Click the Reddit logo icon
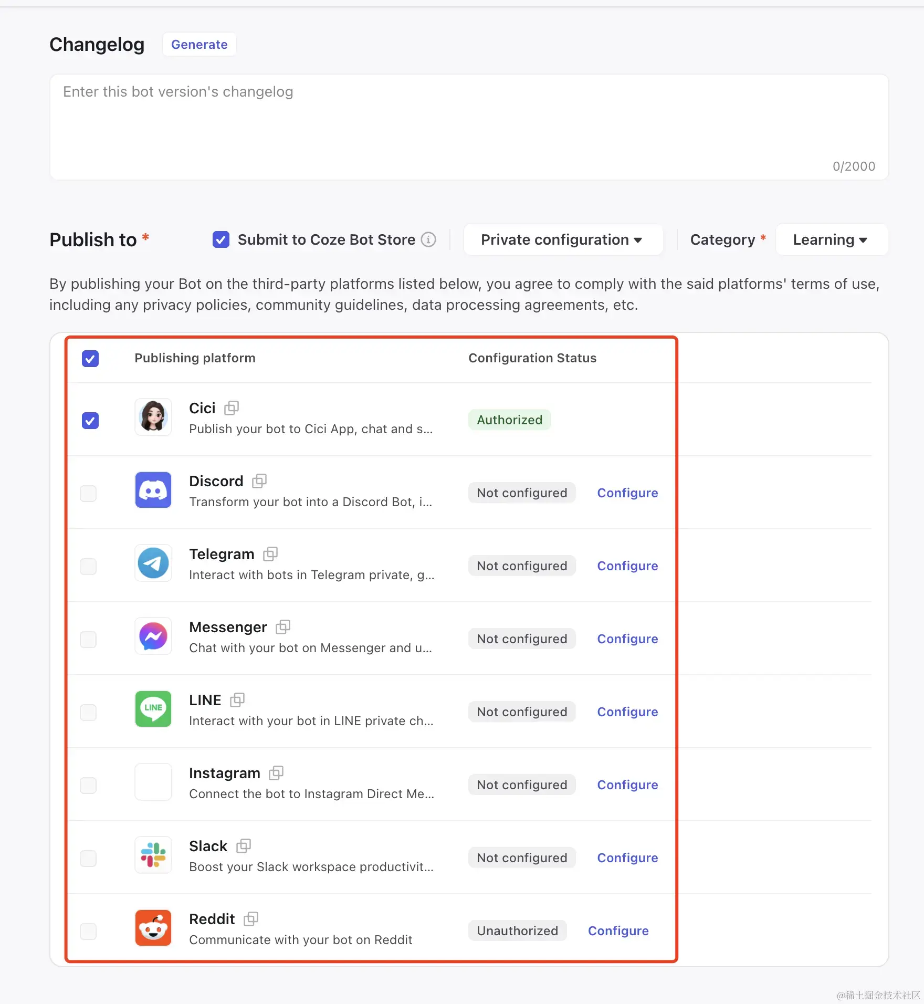Screen dimensions: 924x1004 [x=153, y=928]
